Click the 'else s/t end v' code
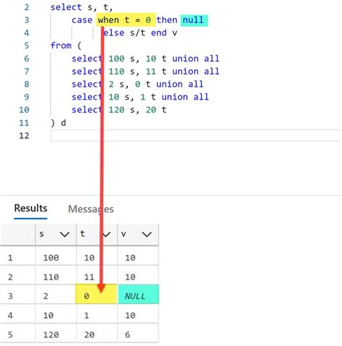The height and width of the screenshot is (346, 342). pyautogui.click(x=140, y=33)
